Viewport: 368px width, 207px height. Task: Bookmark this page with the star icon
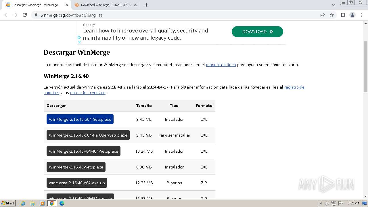coord(332,15)
